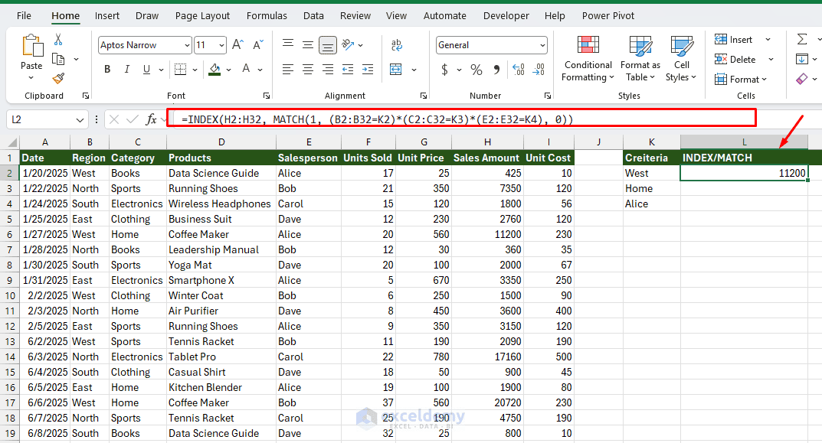The image size is (822, 443).
Task: Apply Comma Style format
Action: (496, 69)
